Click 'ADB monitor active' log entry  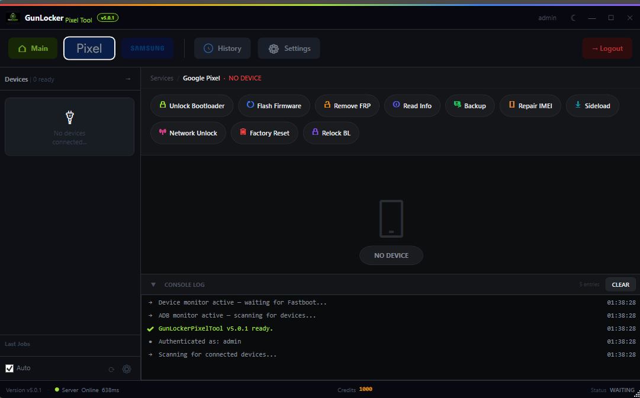[x=237, y=316]
